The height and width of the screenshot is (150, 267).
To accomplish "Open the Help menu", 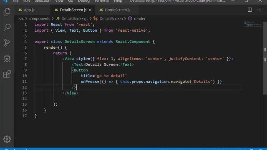I will [x=118, y=1].
